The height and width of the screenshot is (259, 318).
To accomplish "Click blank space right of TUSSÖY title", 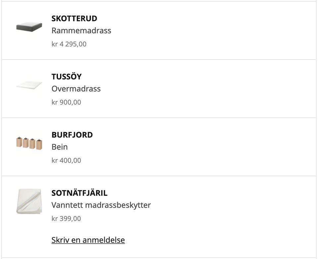I will tap(199, 77).
